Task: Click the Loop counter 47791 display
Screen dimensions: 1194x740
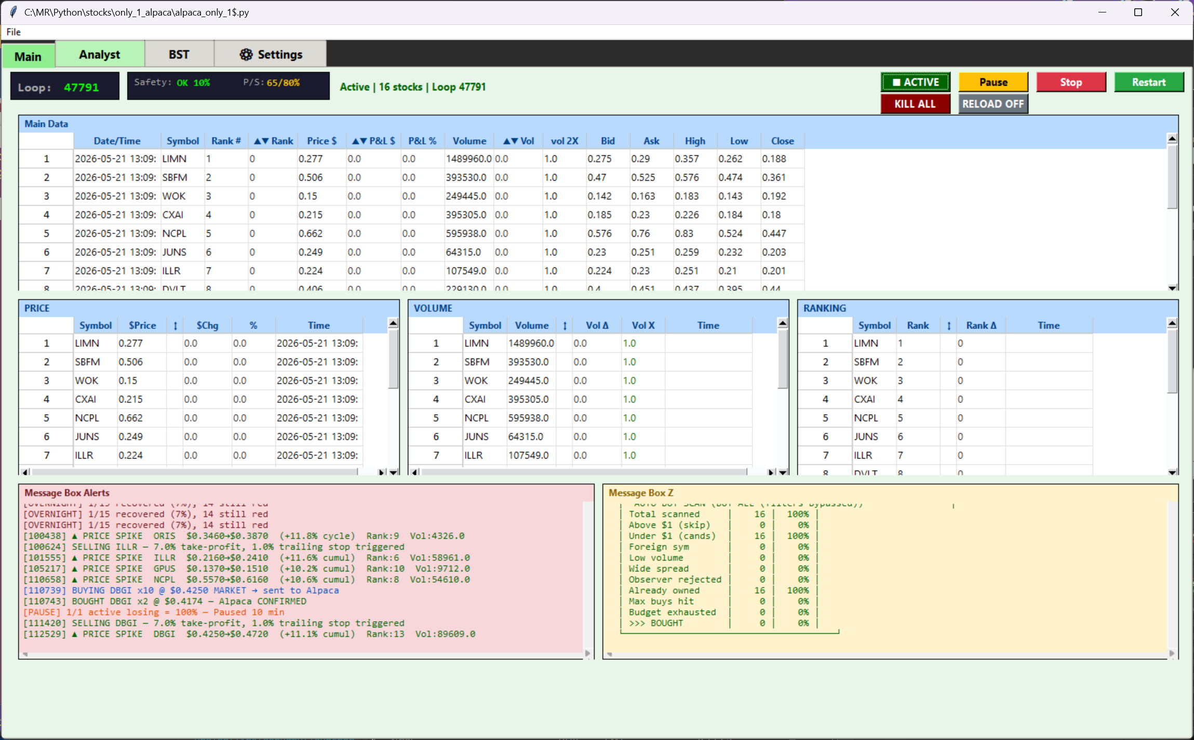Action: click(x=65, y=87)
